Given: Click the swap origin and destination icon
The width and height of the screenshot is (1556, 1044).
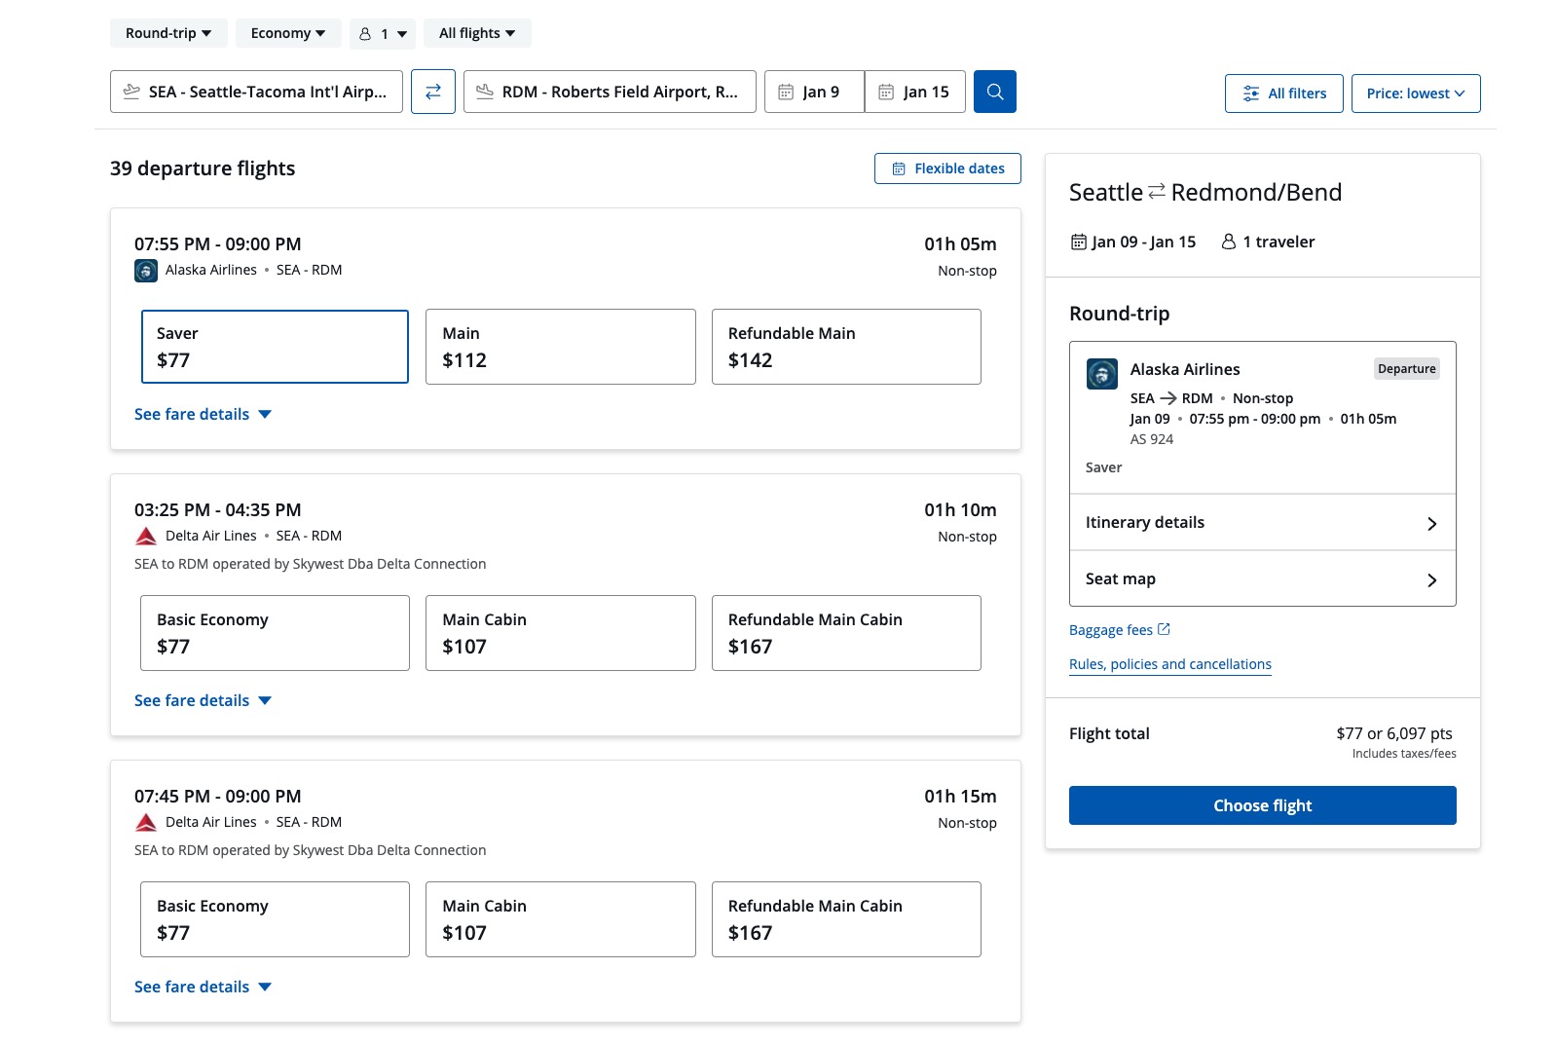Looking at the screenshot, I should pos(433,92).
